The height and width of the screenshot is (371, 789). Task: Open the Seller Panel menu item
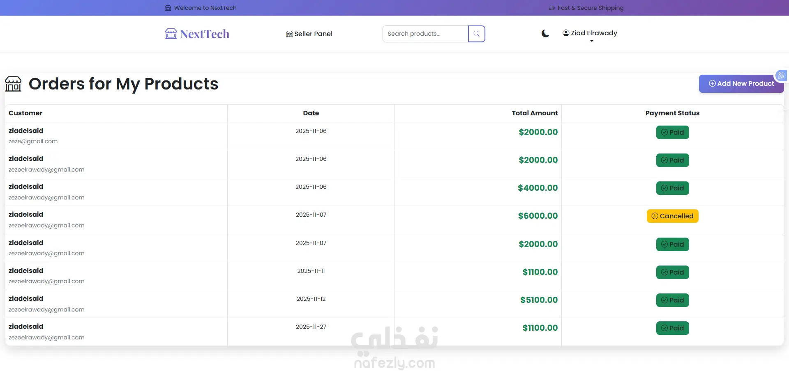pos(309,34)
